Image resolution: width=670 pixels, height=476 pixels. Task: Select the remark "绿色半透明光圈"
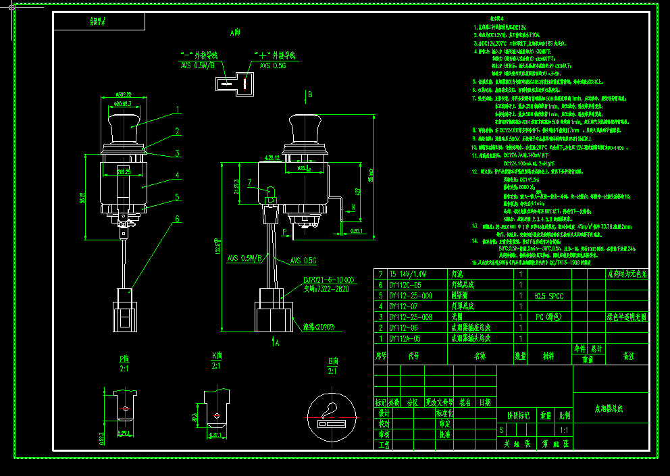(x=627, y=317)
